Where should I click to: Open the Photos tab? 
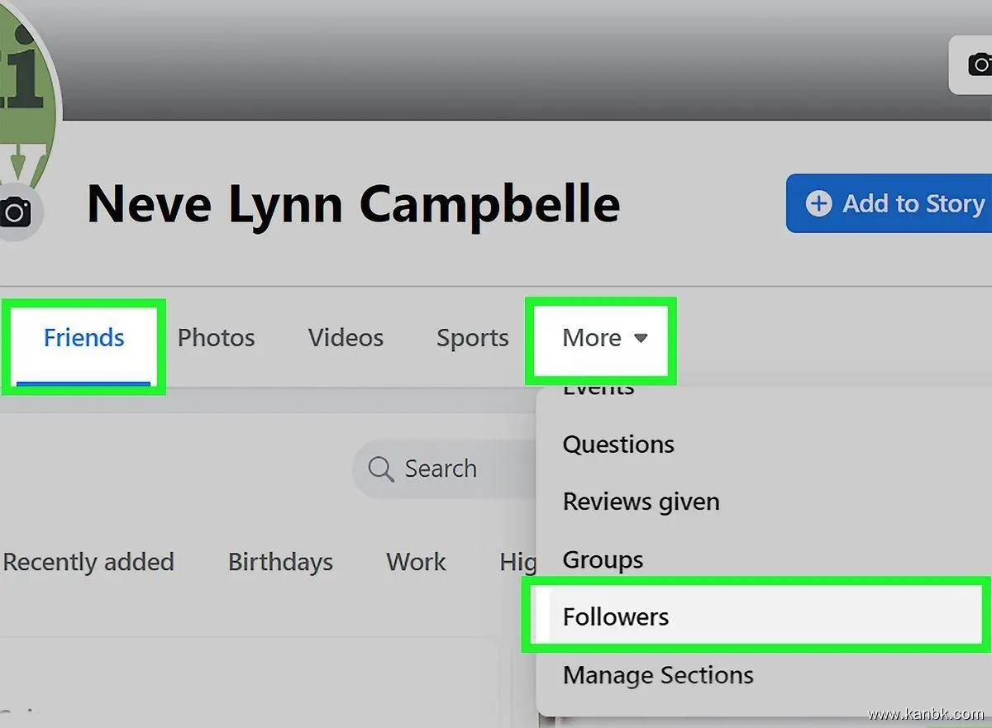pyautogui.click(x=216, y=338)
